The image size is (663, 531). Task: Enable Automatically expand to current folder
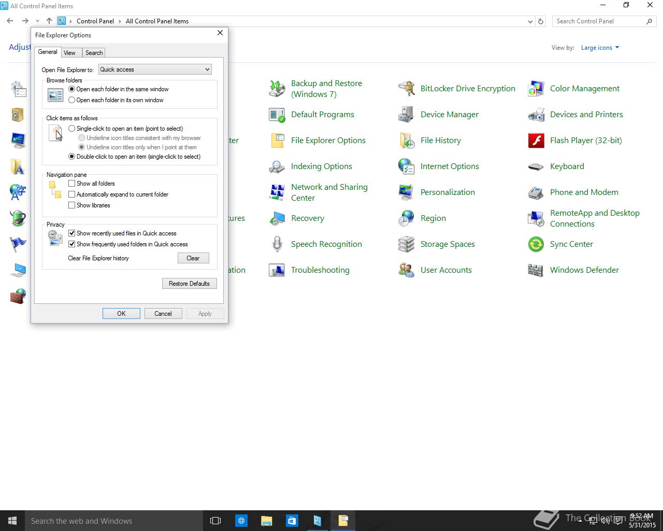pos(72,194)
